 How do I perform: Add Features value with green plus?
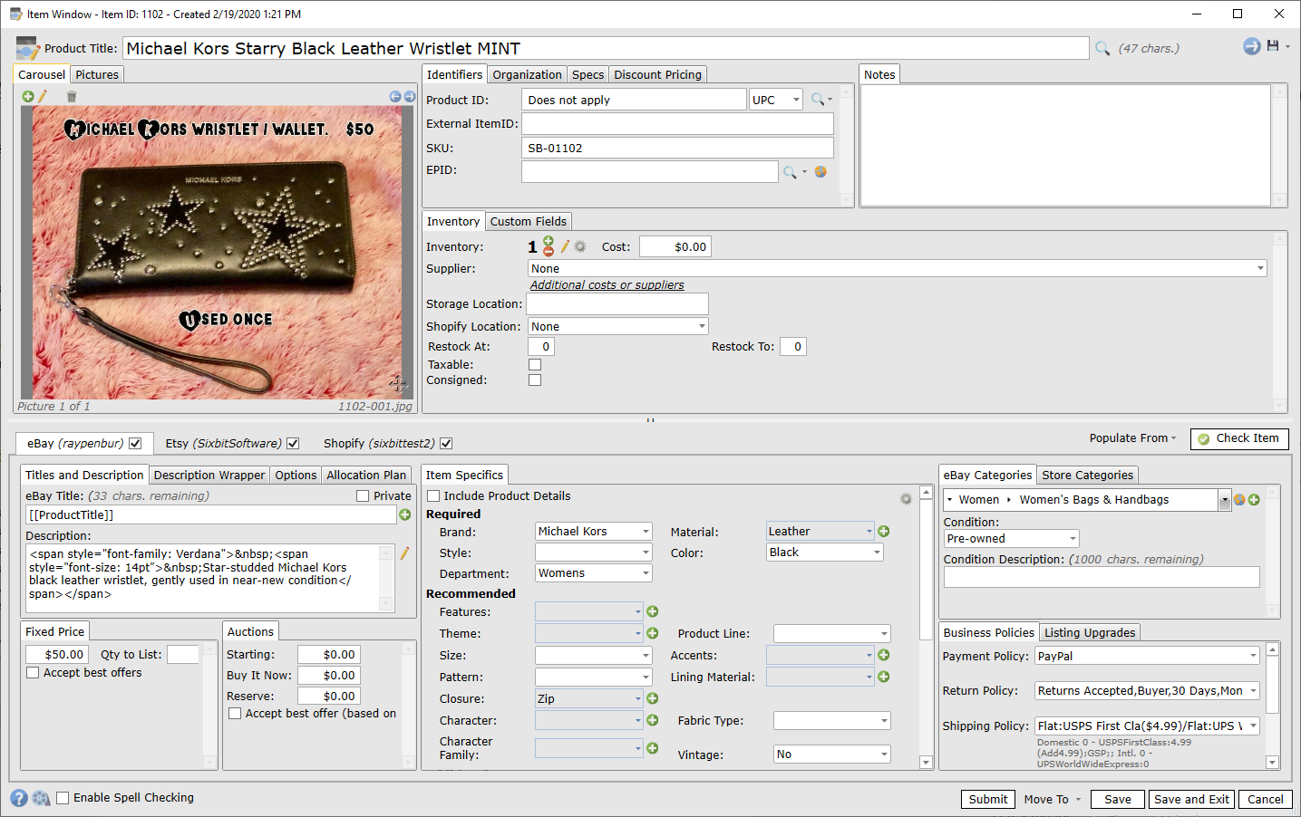click(x=653, y=611)
